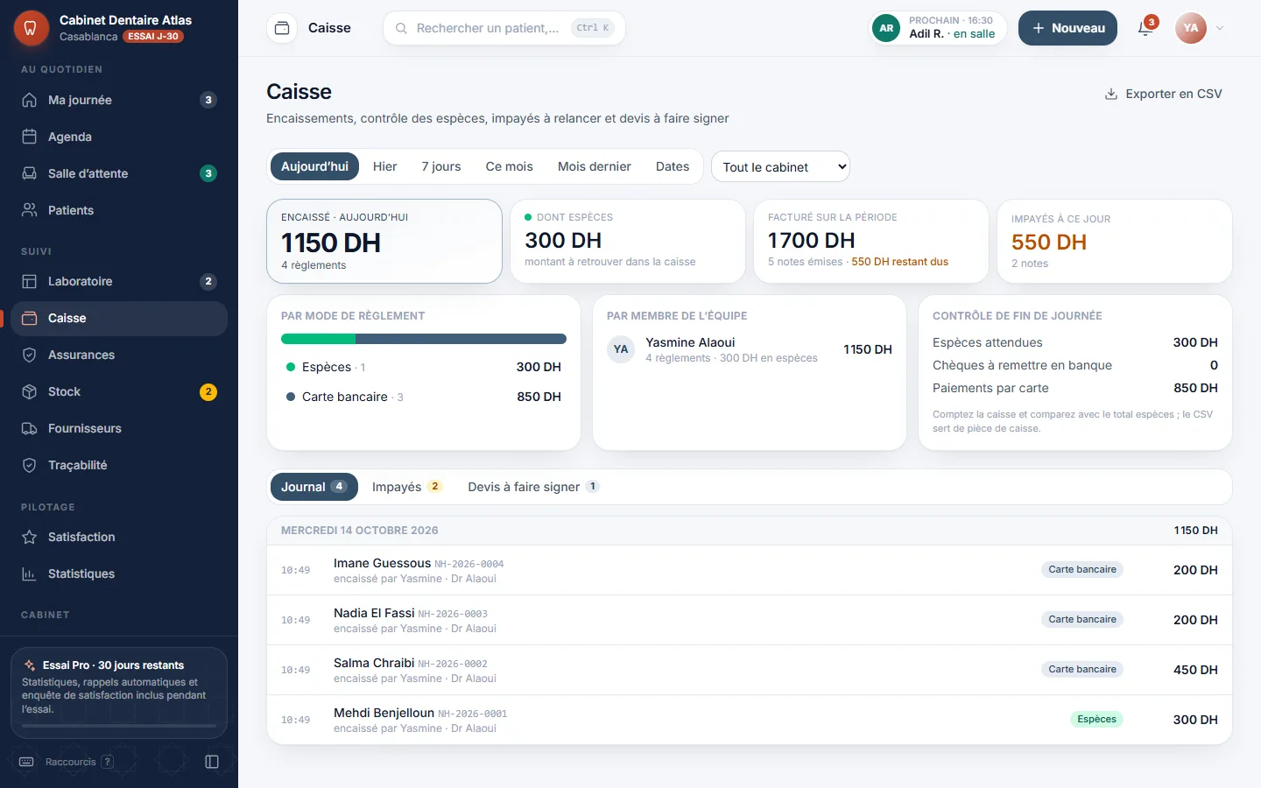
Task: Open Ma journée from the sidebar
Action: (x=119, y=100)
